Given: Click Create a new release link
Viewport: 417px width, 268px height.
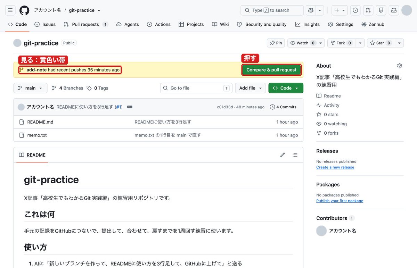Looking at the screenshot, I should coord(335,167).
